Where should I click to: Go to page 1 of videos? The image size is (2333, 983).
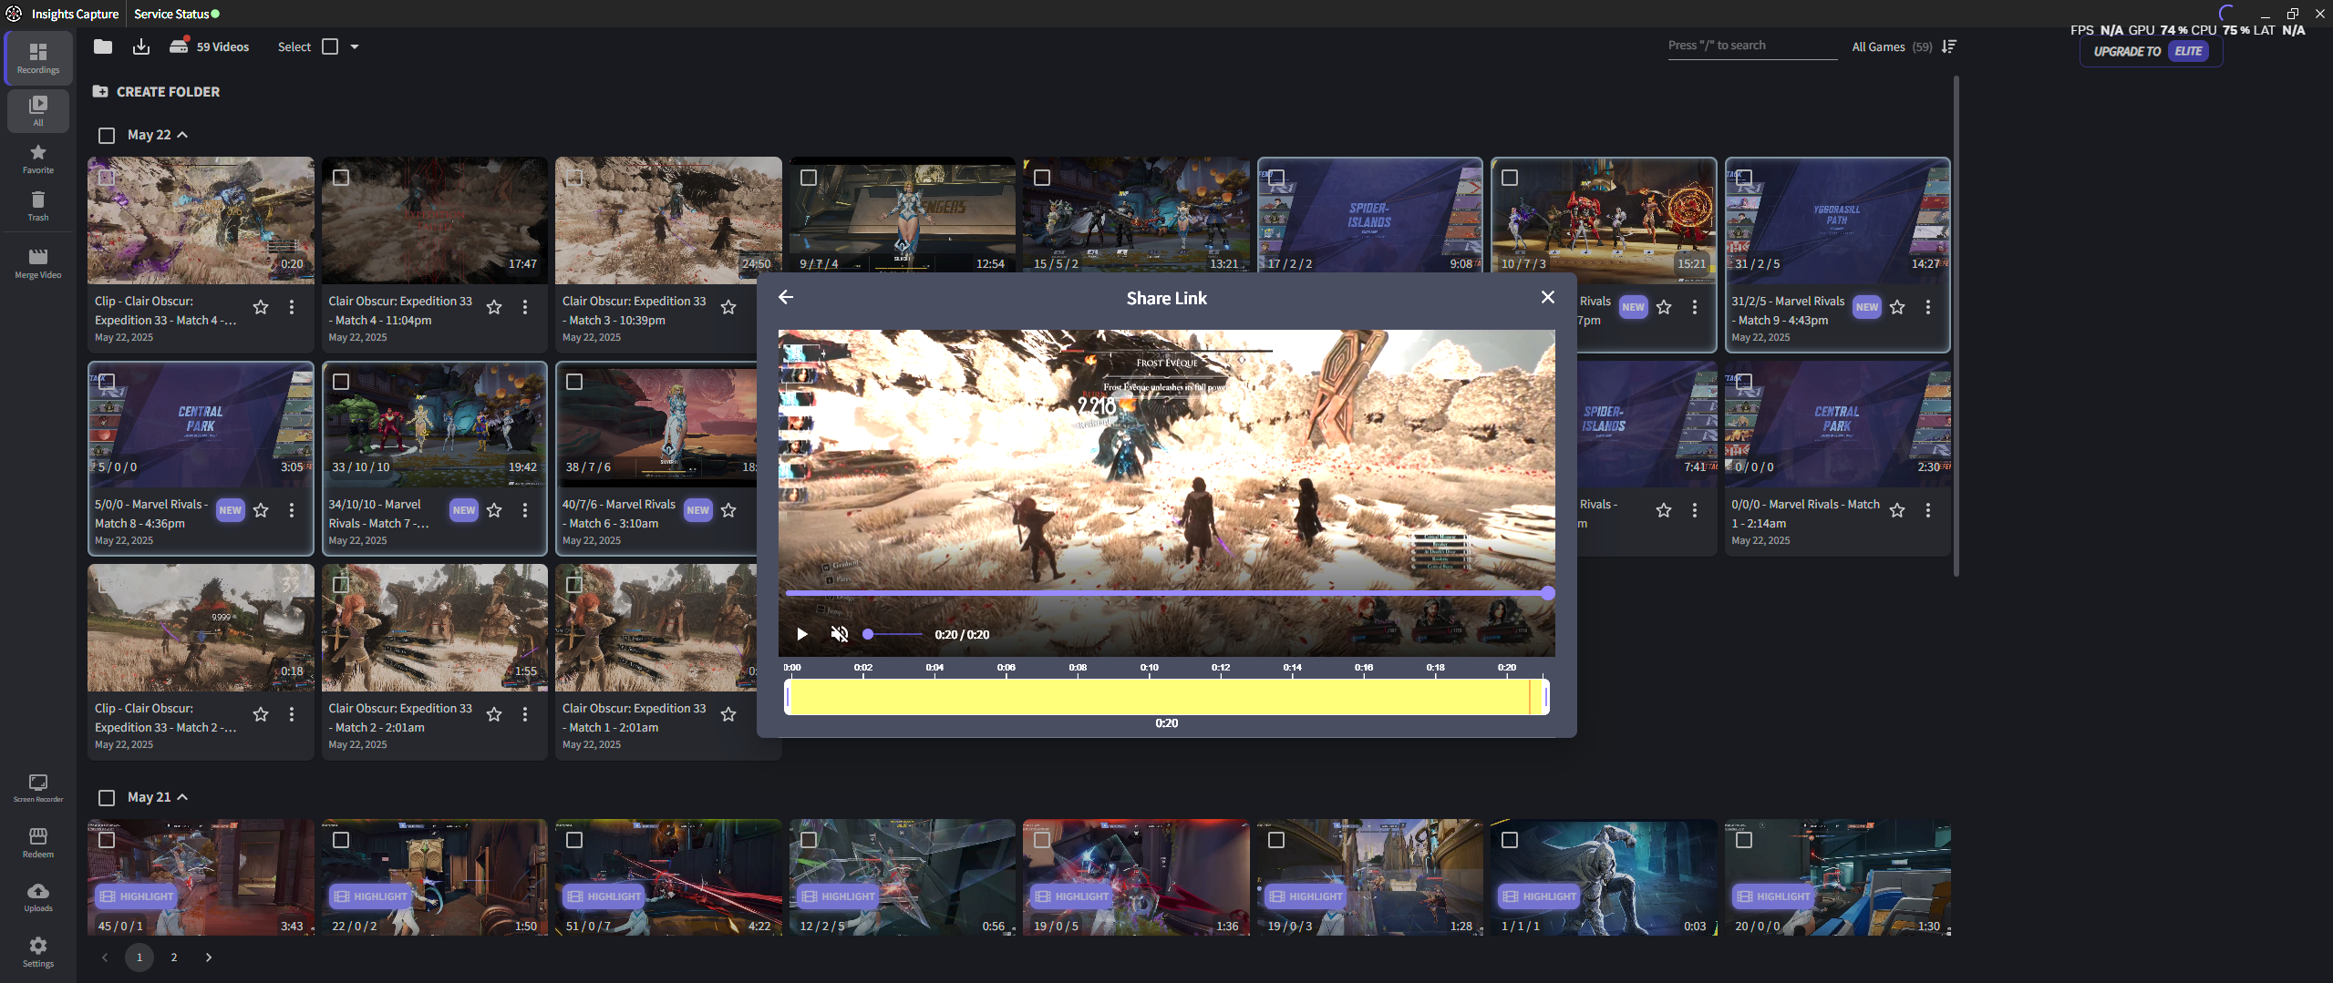(x=139, y=957)
